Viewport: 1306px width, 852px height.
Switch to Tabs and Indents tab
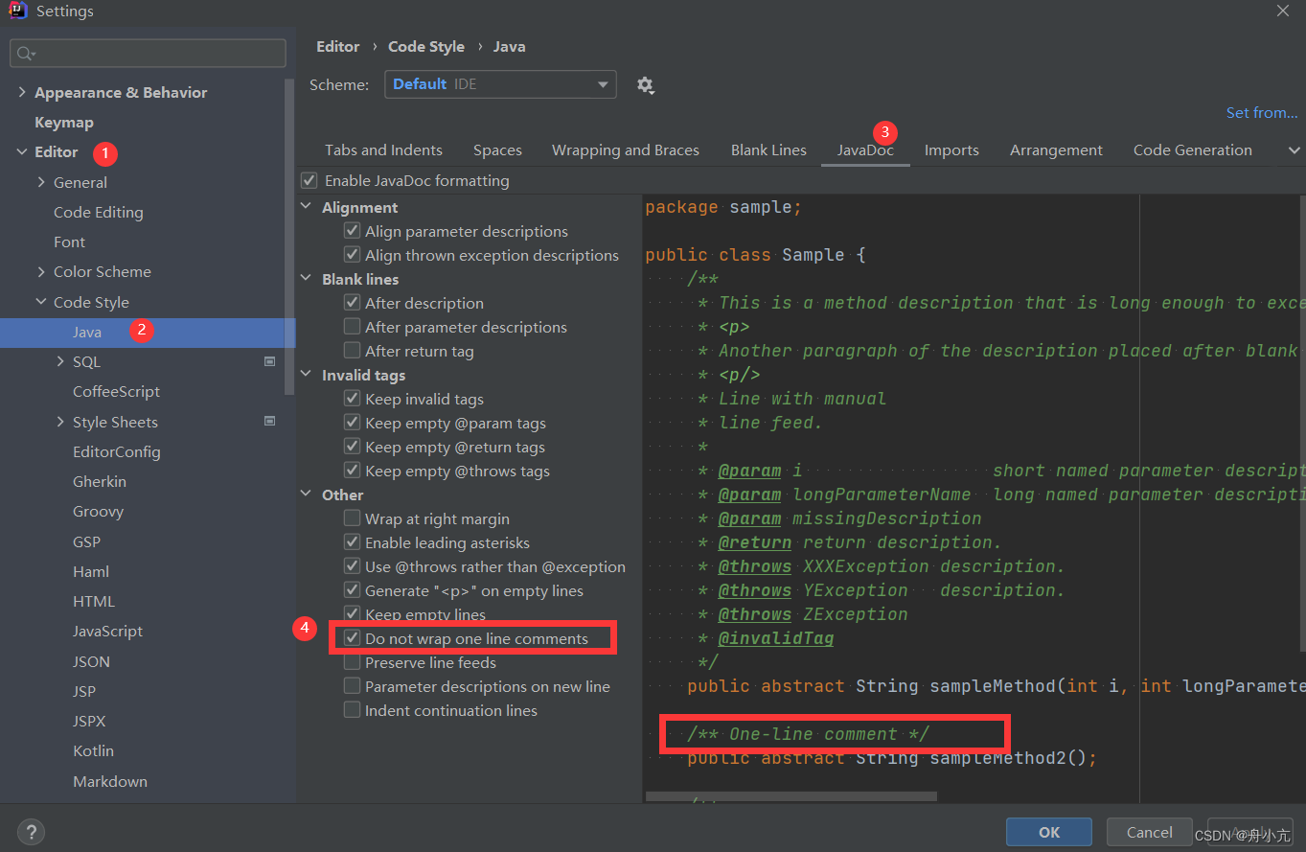pos(383,150)
